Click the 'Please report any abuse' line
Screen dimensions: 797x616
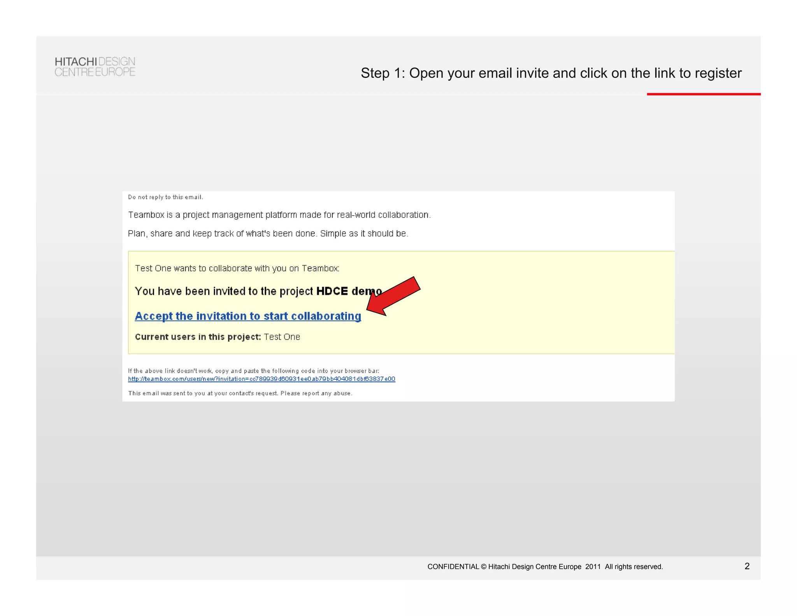click(316, 393)
